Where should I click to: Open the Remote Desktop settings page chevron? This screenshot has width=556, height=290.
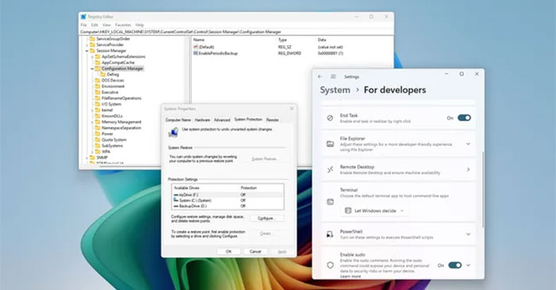coord(468,170)
